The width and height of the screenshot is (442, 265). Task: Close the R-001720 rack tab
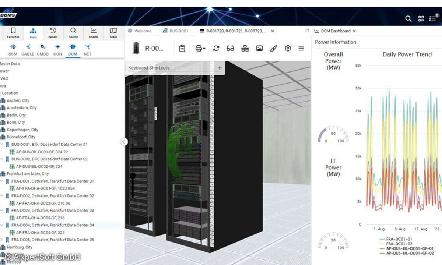pyautogui.click(x=273, y=31)
